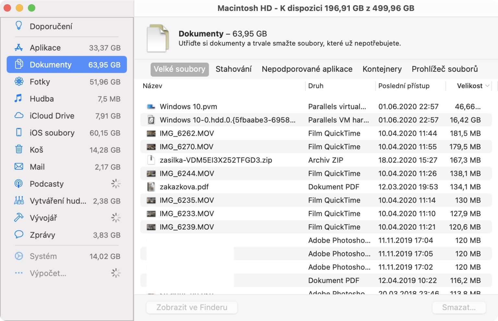Select the zasilka-VDM5EI3X252TFGD3.zip file name
The height and width of the screenshot is (321, 498).
click(216, 160)
